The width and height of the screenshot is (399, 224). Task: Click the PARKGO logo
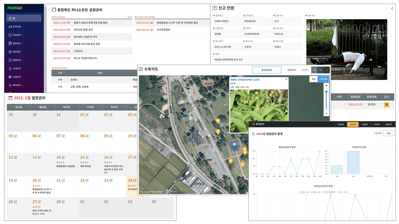(x=15, y=8)
